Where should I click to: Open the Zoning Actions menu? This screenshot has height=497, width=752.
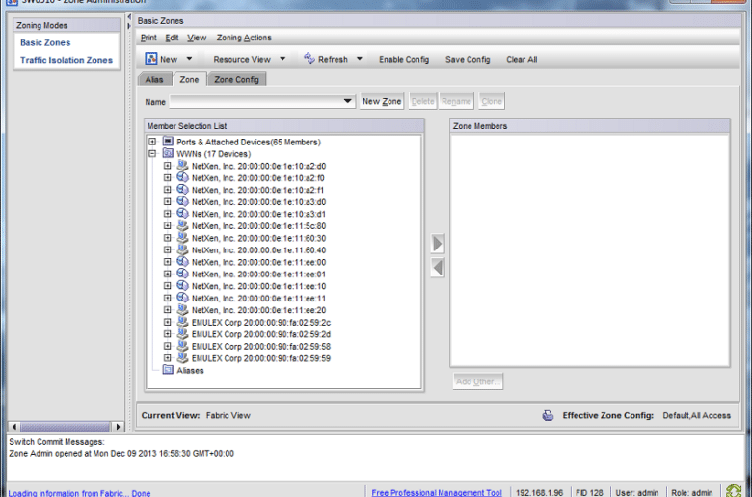tap(244, 38)
